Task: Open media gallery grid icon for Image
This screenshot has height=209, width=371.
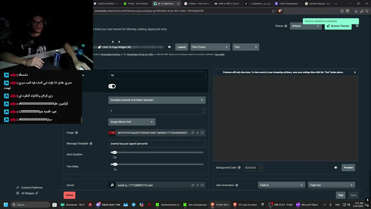Action: coord(202,133)
